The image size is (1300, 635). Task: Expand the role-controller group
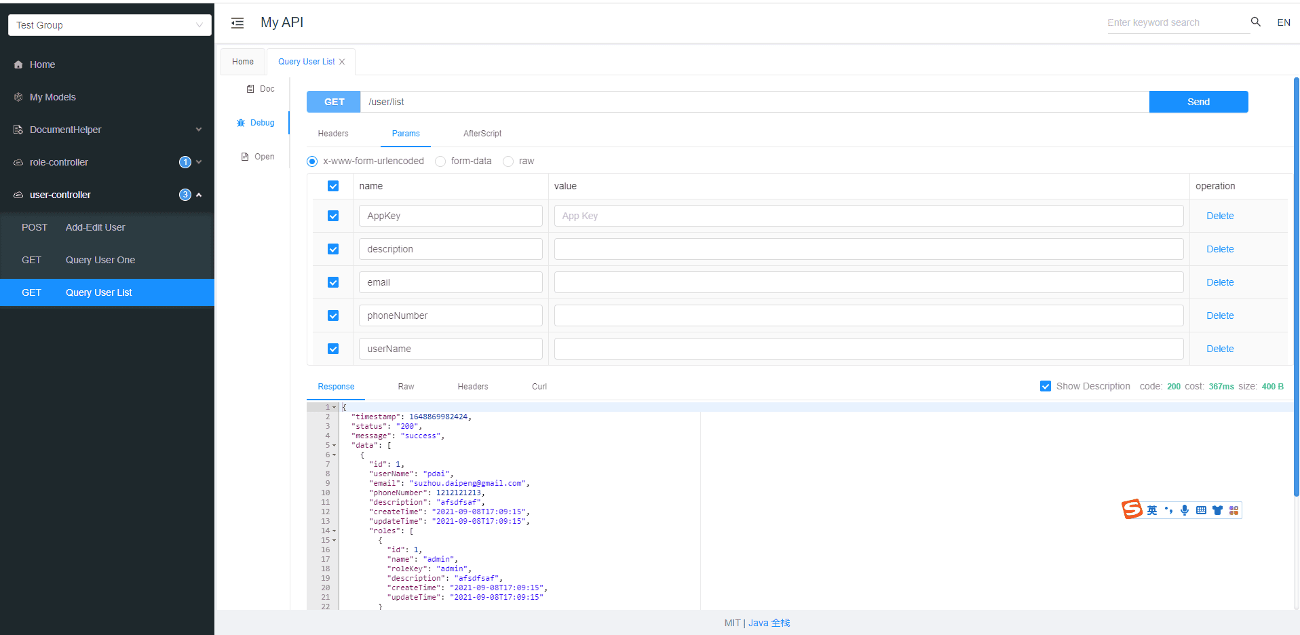pyautogui.click(x=199, y=162)
